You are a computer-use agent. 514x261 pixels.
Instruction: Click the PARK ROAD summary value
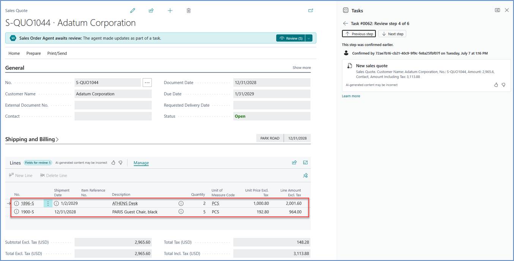[270, 138]
